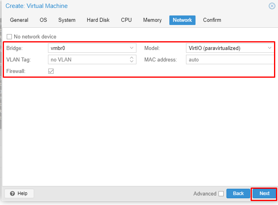
Task: Close the Create Virtual Machine dialog
Action: pos(272,6)
